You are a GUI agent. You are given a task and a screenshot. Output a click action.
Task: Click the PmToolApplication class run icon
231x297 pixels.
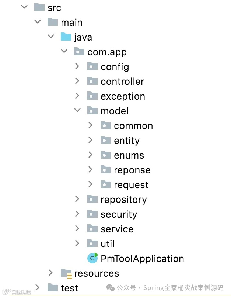click(x=92, y=258)
